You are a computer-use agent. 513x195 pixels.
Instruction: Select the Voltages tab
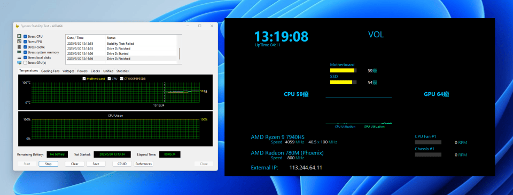click(x=68, y=71)
